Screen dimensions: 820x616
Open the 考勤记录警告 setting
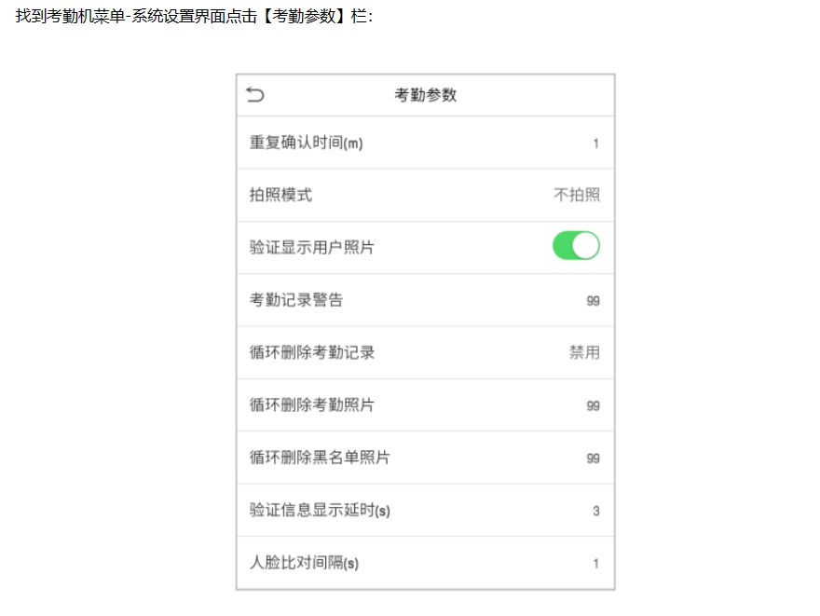coord(425,300)
